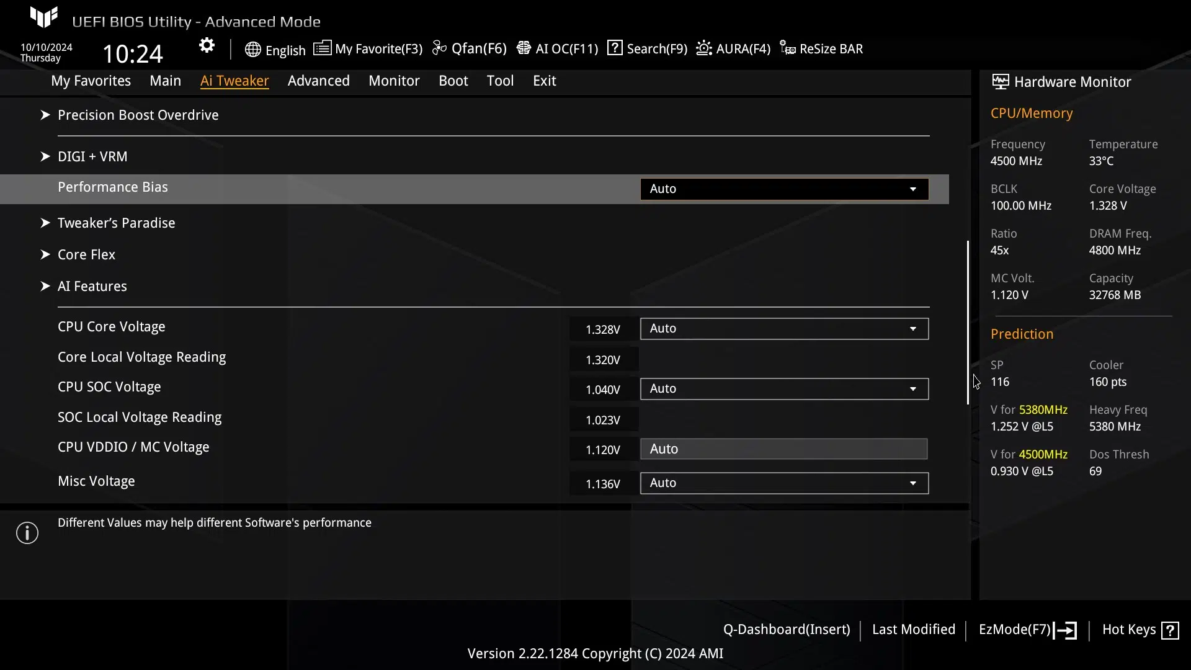Click the AURA lighting icon
Screen dimensions: 1191x670
(704, 48)
